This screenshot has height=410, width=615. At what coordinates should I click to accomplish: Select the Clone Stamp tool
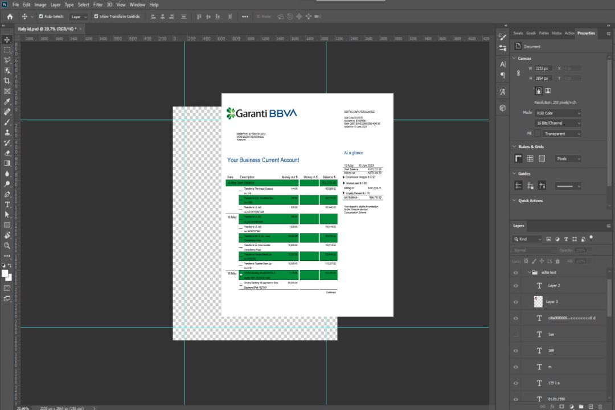tap(7, 132)
